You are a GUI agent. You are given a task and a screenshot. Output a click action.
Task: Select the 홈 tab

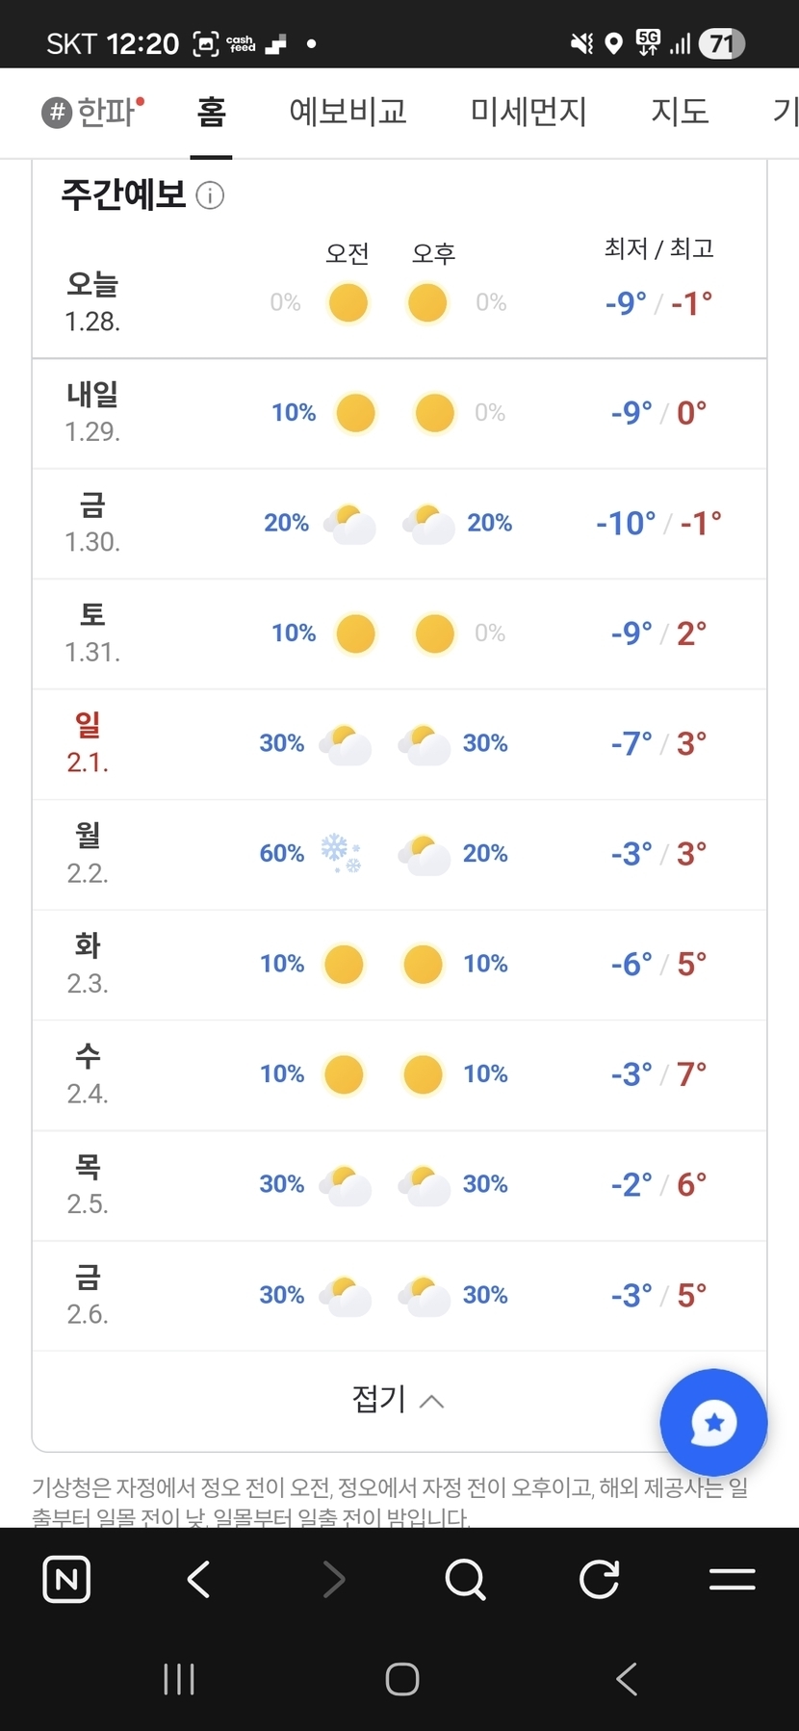[211, 112]
